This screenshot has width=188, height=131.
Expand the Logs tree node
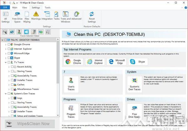point(9,98)
